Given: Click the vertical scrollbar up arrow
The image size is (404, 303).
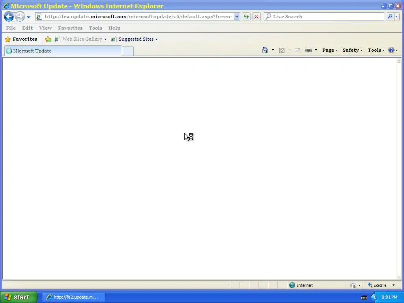Looking at the screenshot, I should point(399,61).
